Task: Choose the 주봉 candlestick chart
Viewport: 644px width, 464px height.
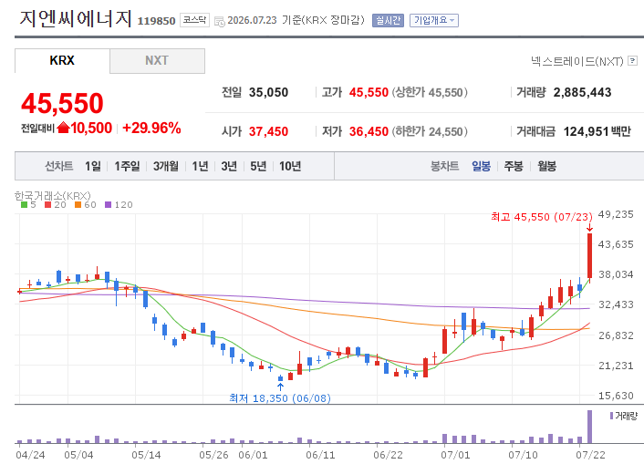Action: [514, 166]
